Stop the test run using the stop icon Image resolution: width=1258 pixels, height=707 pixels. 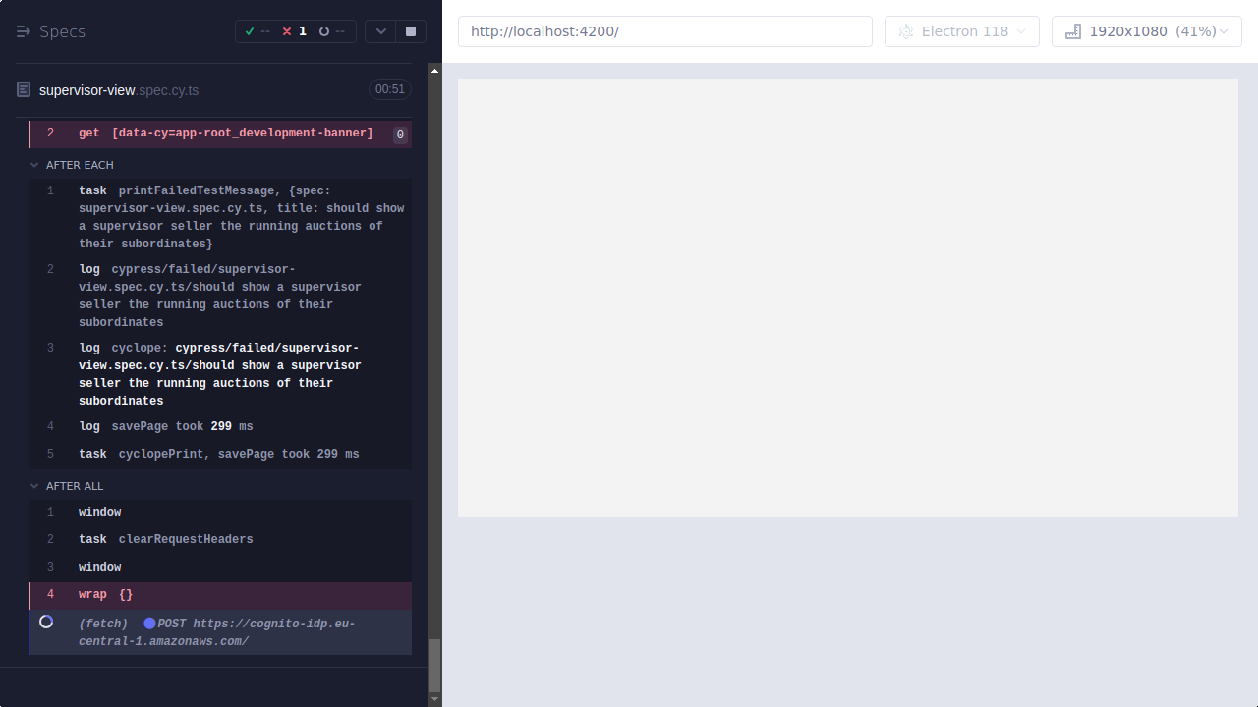coord(410,30)
